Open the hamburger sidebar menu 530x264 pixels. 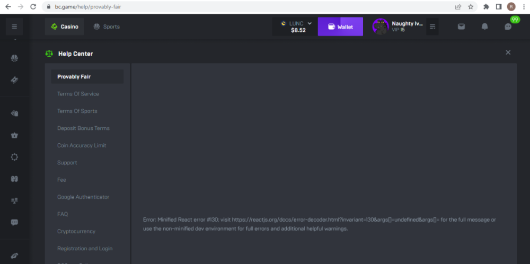14,27
